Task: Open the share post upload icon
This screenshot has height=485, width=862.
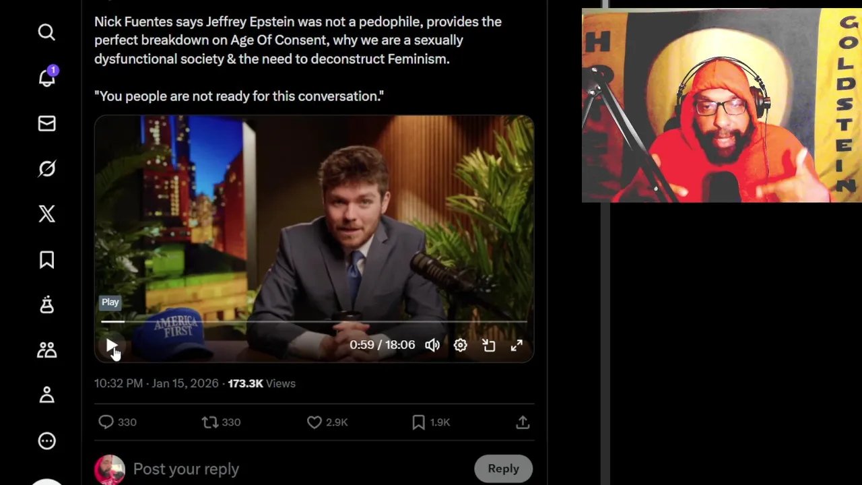Action: [523, 422]
